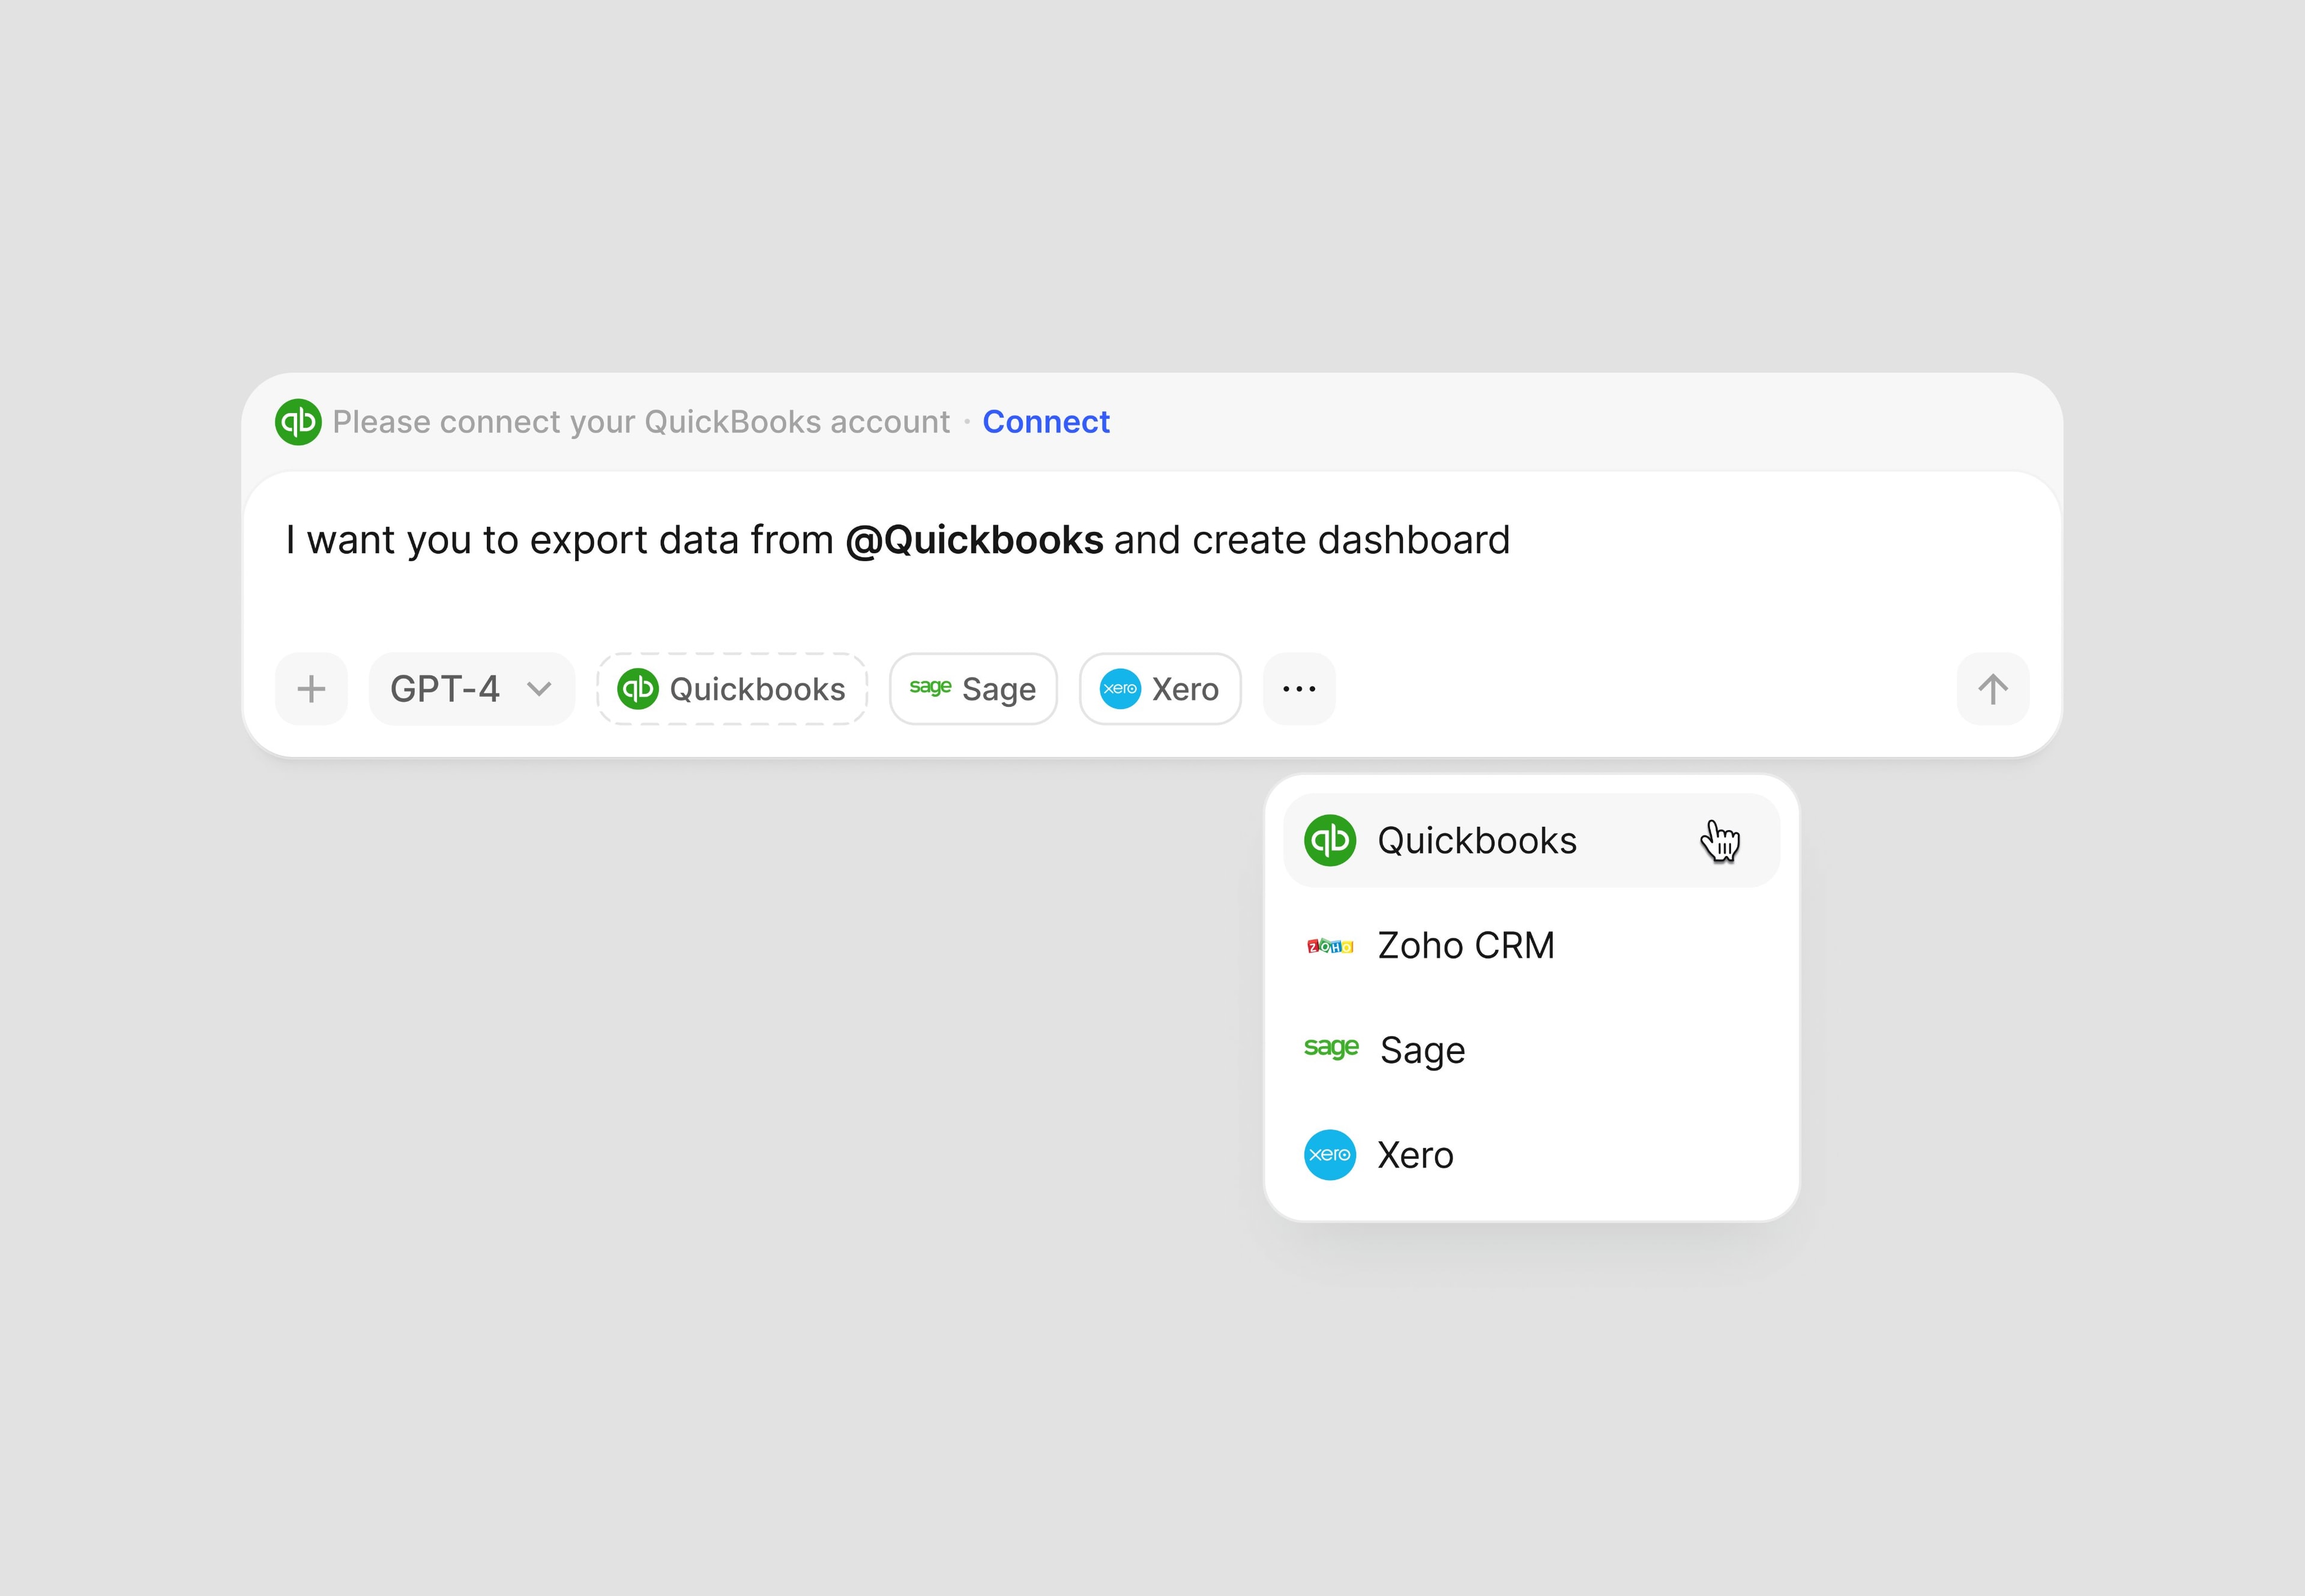Toggle the dashed Quickbooks integration chip
Image resolution: width=2305 pixels, height=1596 pixels.
click(732, 689)
